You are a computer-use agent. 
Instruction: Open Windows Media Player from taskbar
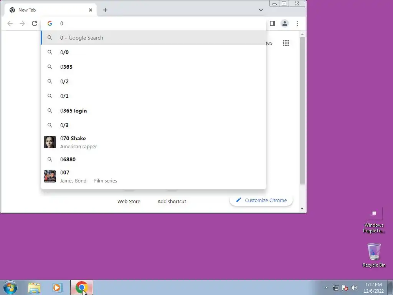click(x=58, y=288)
